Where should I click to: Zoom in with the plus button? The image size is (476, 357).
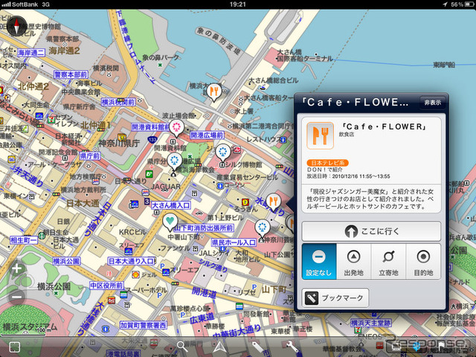16,268
